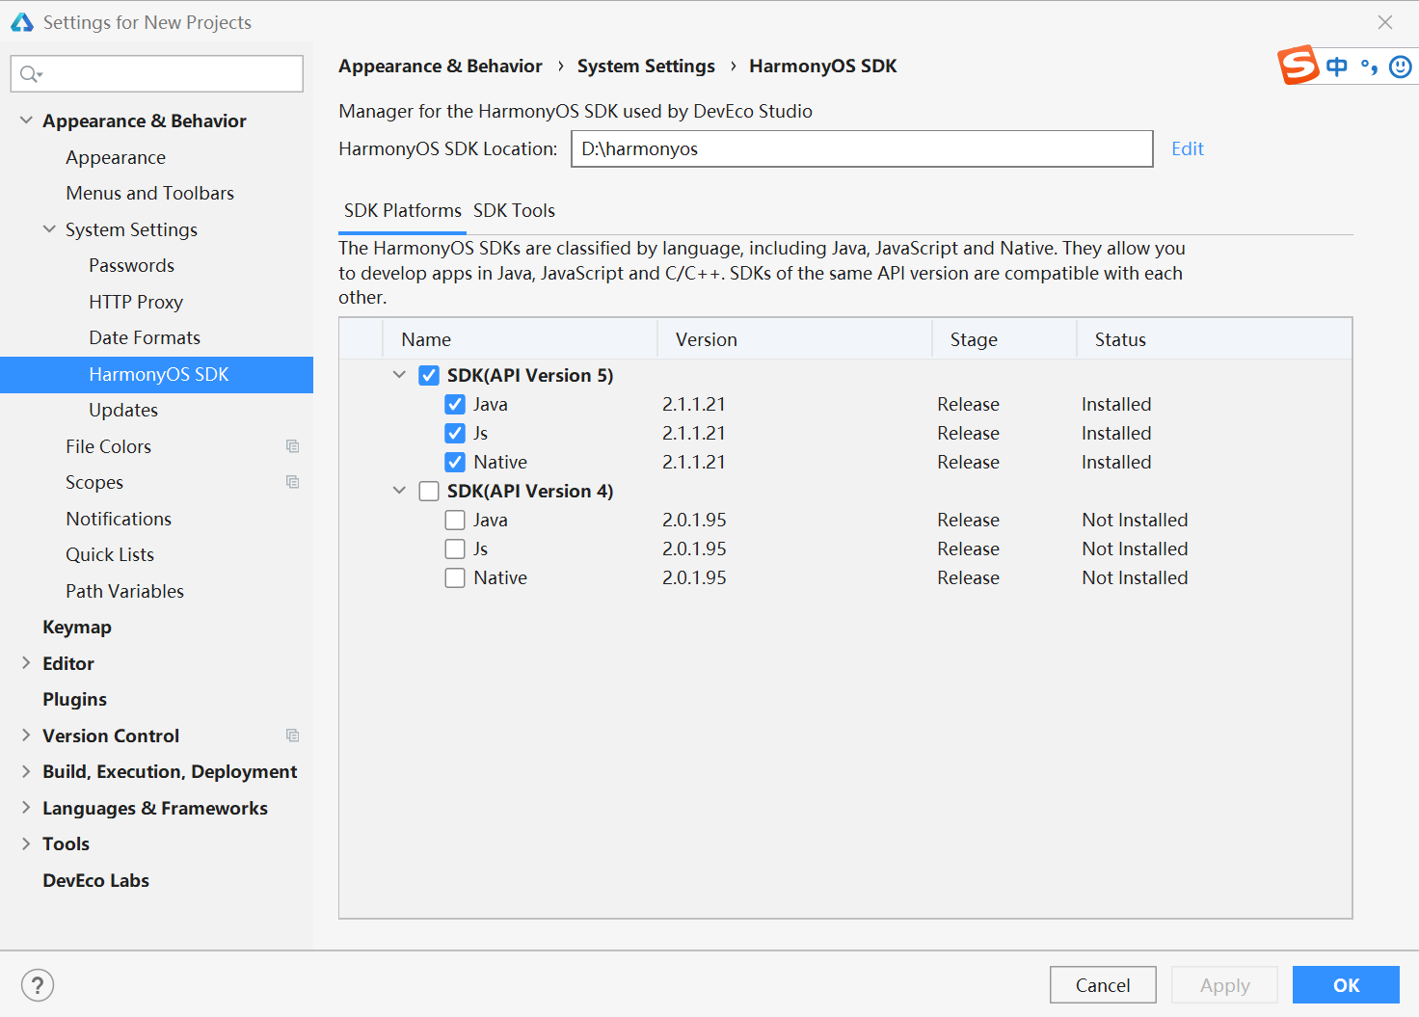Expand the Languages & Frameworks node
The height and width of the screenshot is (1017, 1419).
pyautogui.click(x=26, y=808)
